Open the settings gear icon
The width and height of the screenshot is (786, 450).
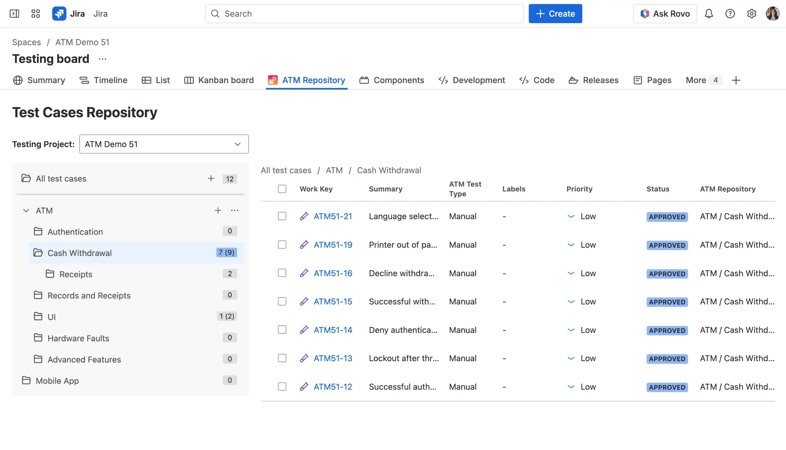pos(751,13)
